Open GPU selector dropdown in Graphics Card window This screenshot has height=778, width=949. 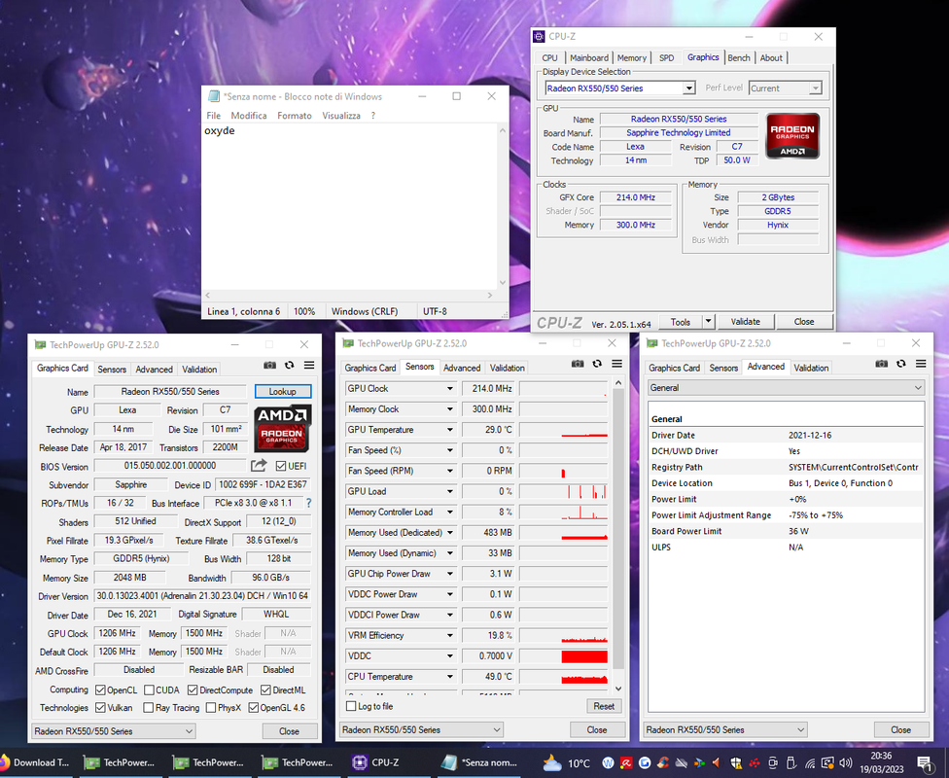[113, 731]
